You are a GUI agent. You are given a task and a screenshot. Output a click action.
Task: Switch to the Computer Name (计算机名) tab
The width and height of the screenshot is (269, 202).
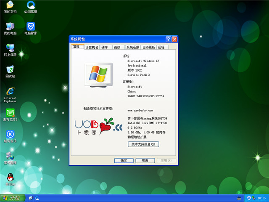pyautogui.click(x=92, y=47)
